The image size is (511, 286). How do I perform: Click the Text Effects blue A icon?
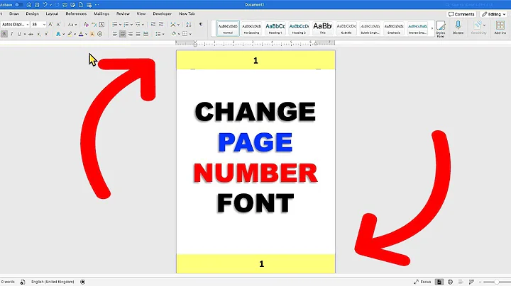pyautogui.click(x=58, y=34)
